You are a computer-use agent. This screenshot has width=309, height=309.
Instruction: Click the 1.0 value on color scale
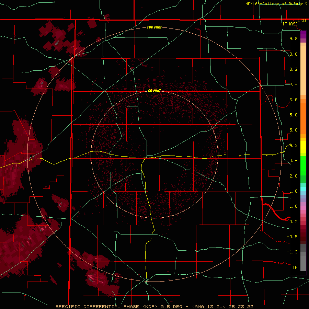(294, 206)
